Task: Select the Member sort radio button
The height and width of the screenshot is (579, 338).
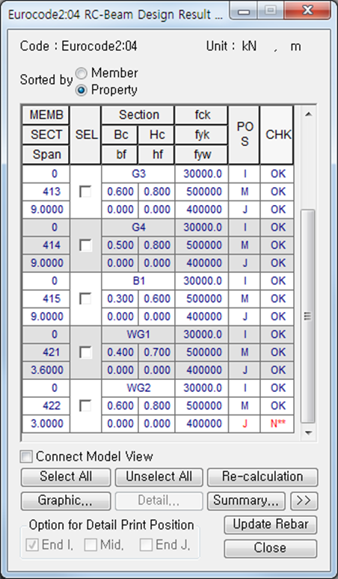Action: pos(82,73)
